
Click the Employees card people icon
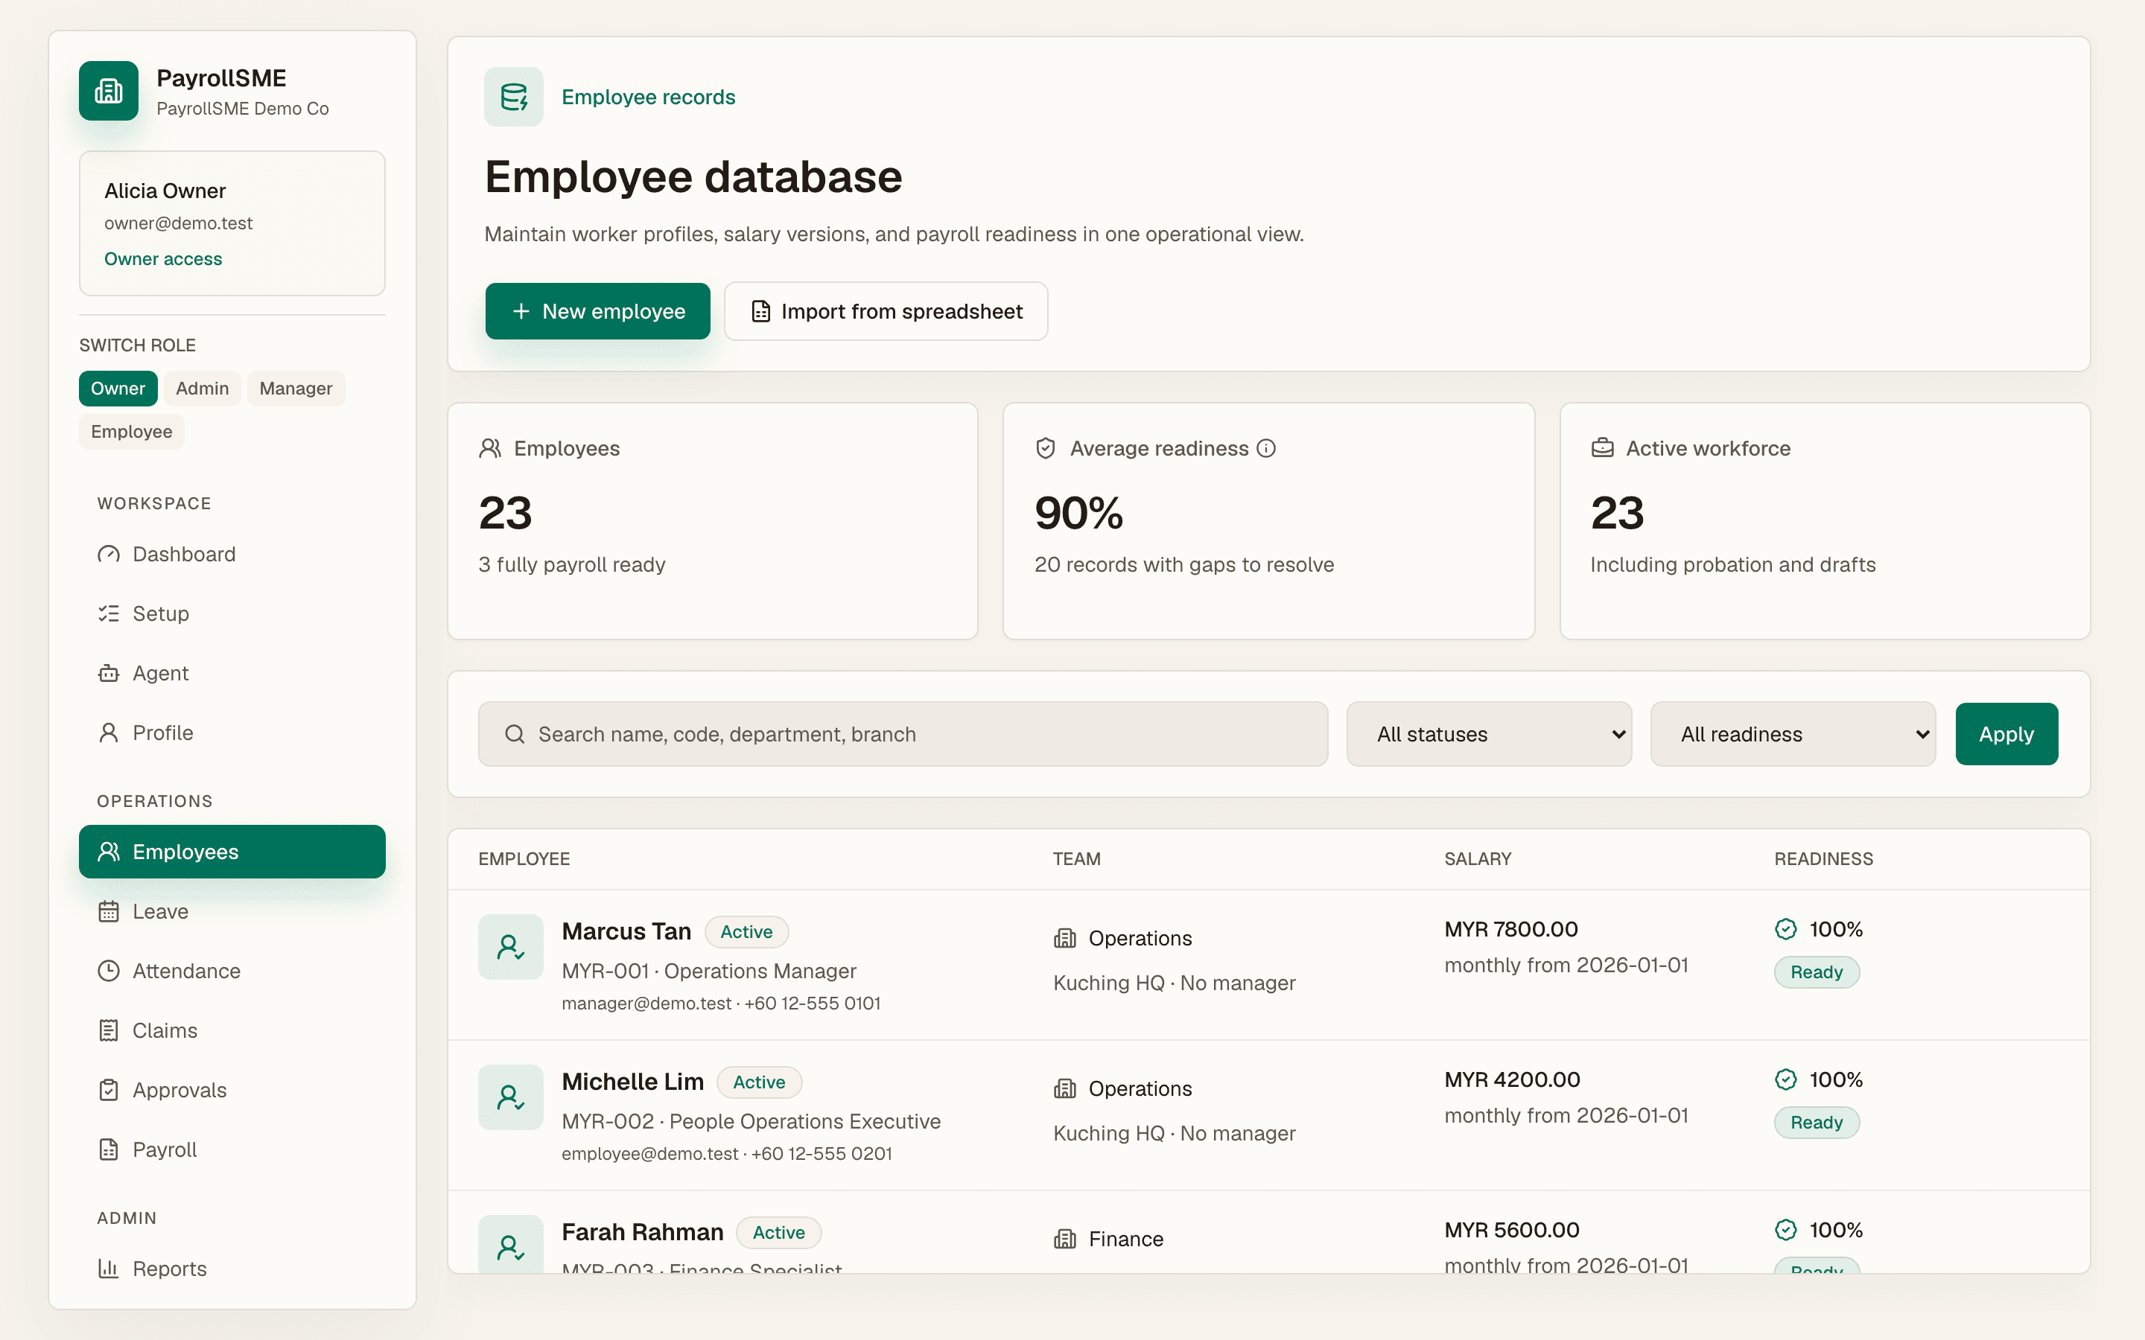click(490, 448)
